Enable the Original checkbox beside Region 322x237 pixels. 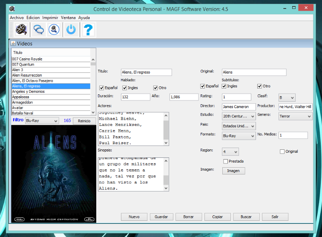282,151
